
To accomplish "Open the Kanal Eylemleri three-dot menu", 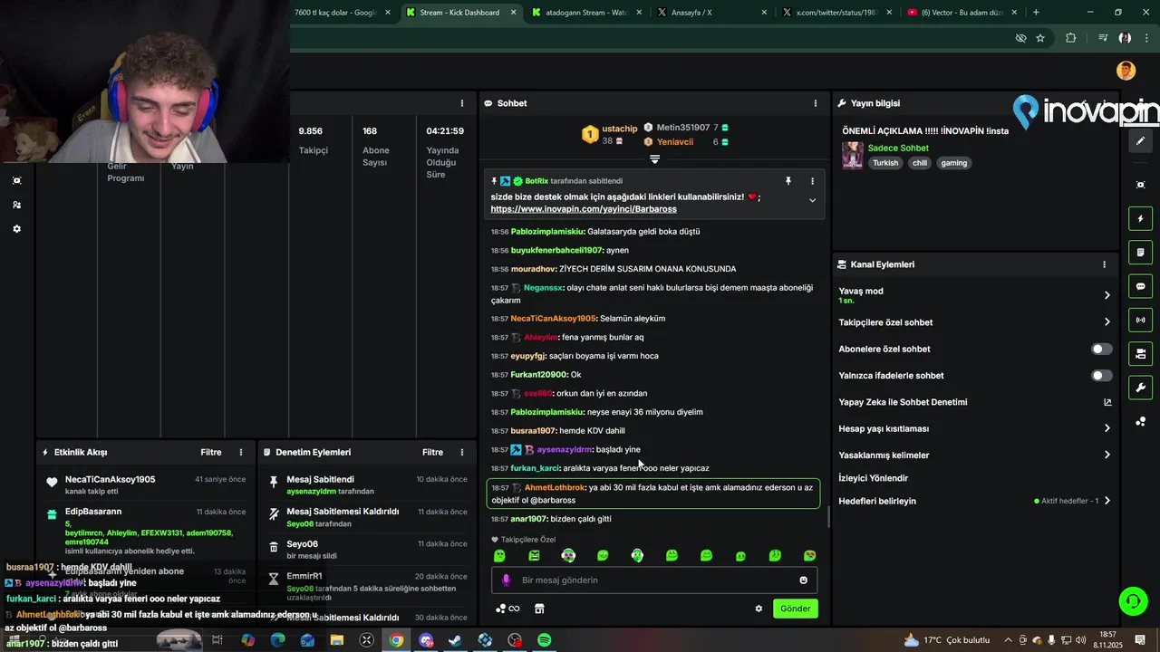I will click(x=1104, y=264).
